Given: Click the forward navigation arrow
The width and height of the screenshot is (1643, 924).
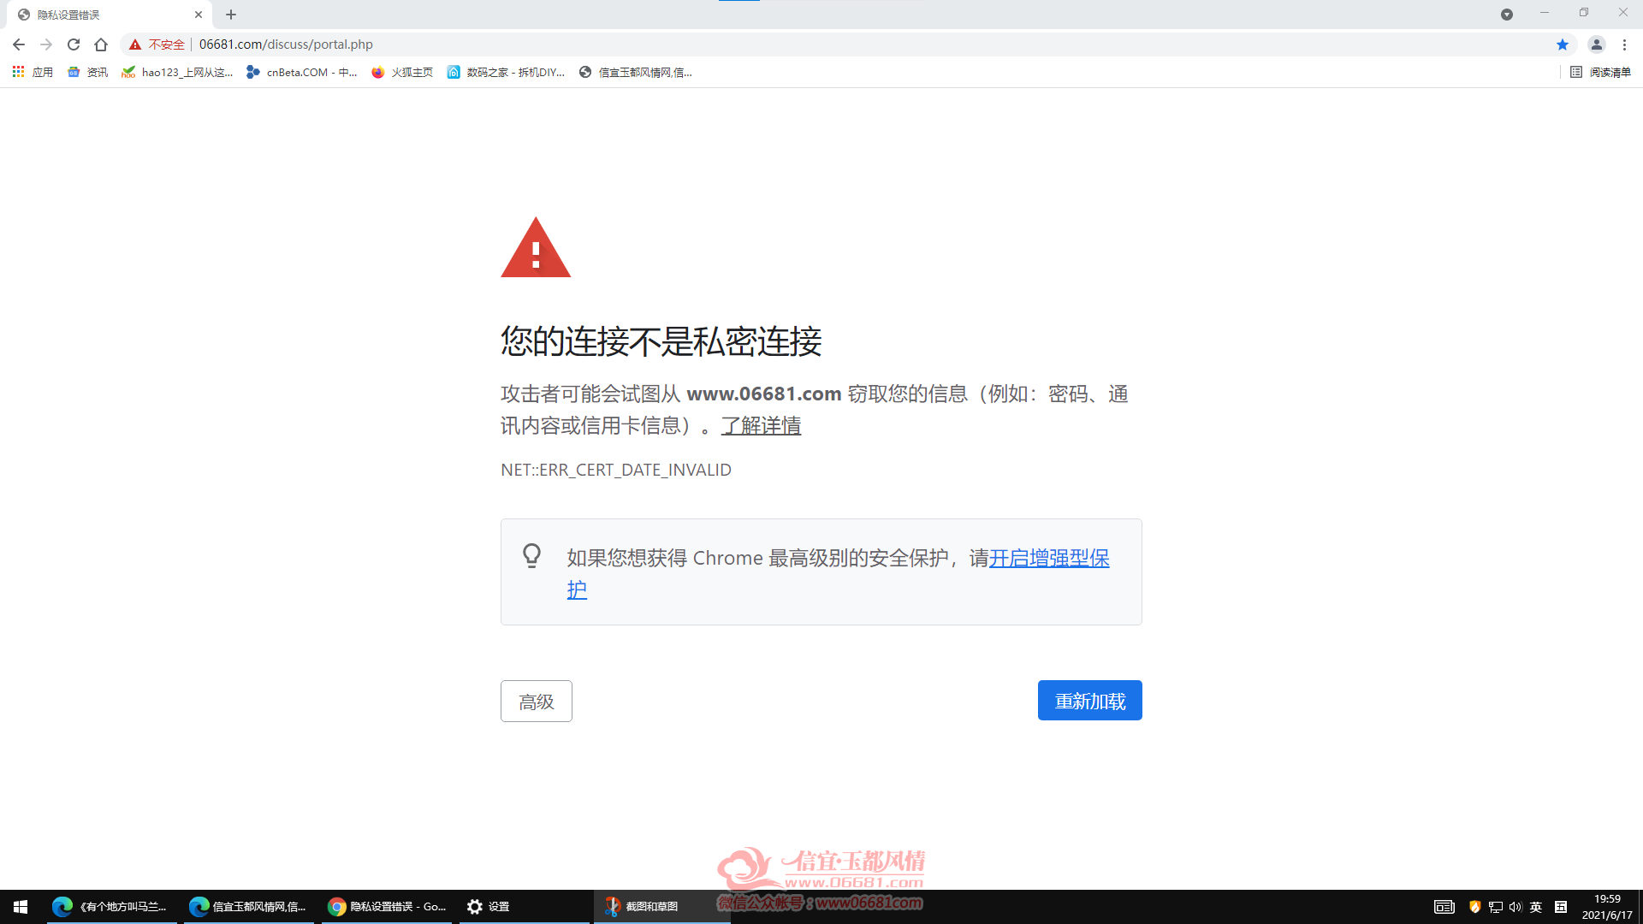Looking at the screenshot, I should pos(46,44).
